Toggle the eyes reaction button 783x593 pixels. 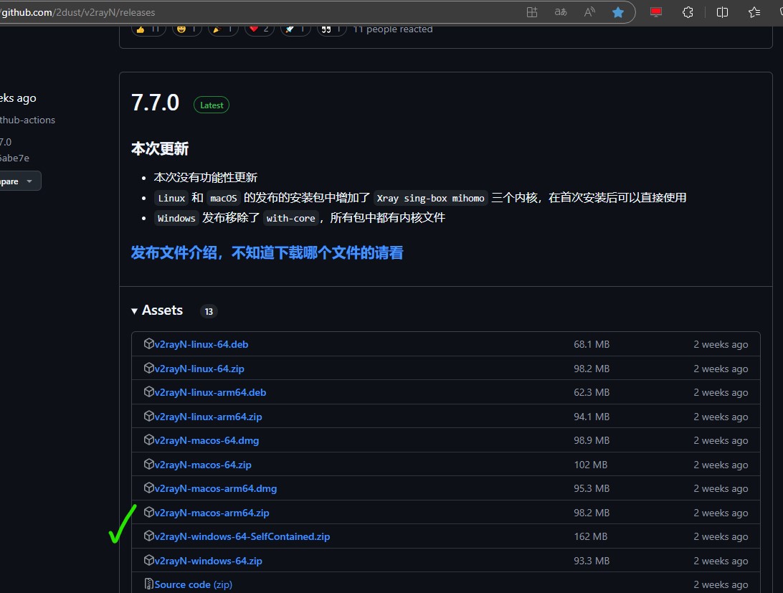(331, 29)
